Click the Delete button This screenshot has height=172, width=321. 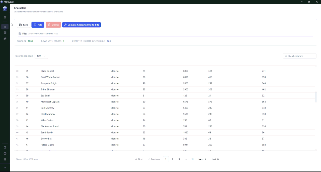pyautogui.click(x=53, y=25)
